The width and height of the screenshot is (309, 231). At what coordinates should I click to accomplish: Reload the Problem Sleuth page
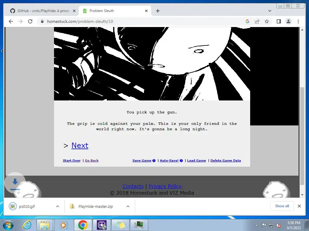[x=30, y=21]
